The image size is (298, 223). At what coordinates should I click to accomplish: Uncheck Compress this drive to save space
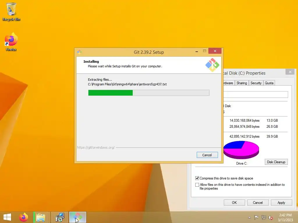pyautogui.click(x=197, y=178)
